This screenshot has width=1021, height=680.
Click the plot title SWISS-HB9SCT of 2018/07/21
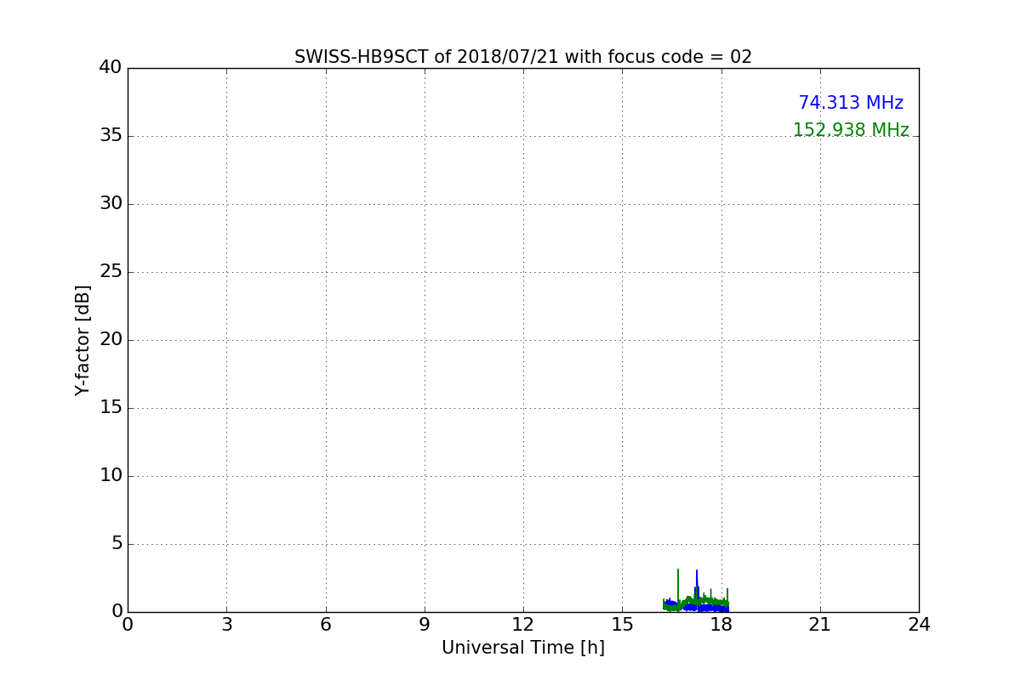click(523, 57)
